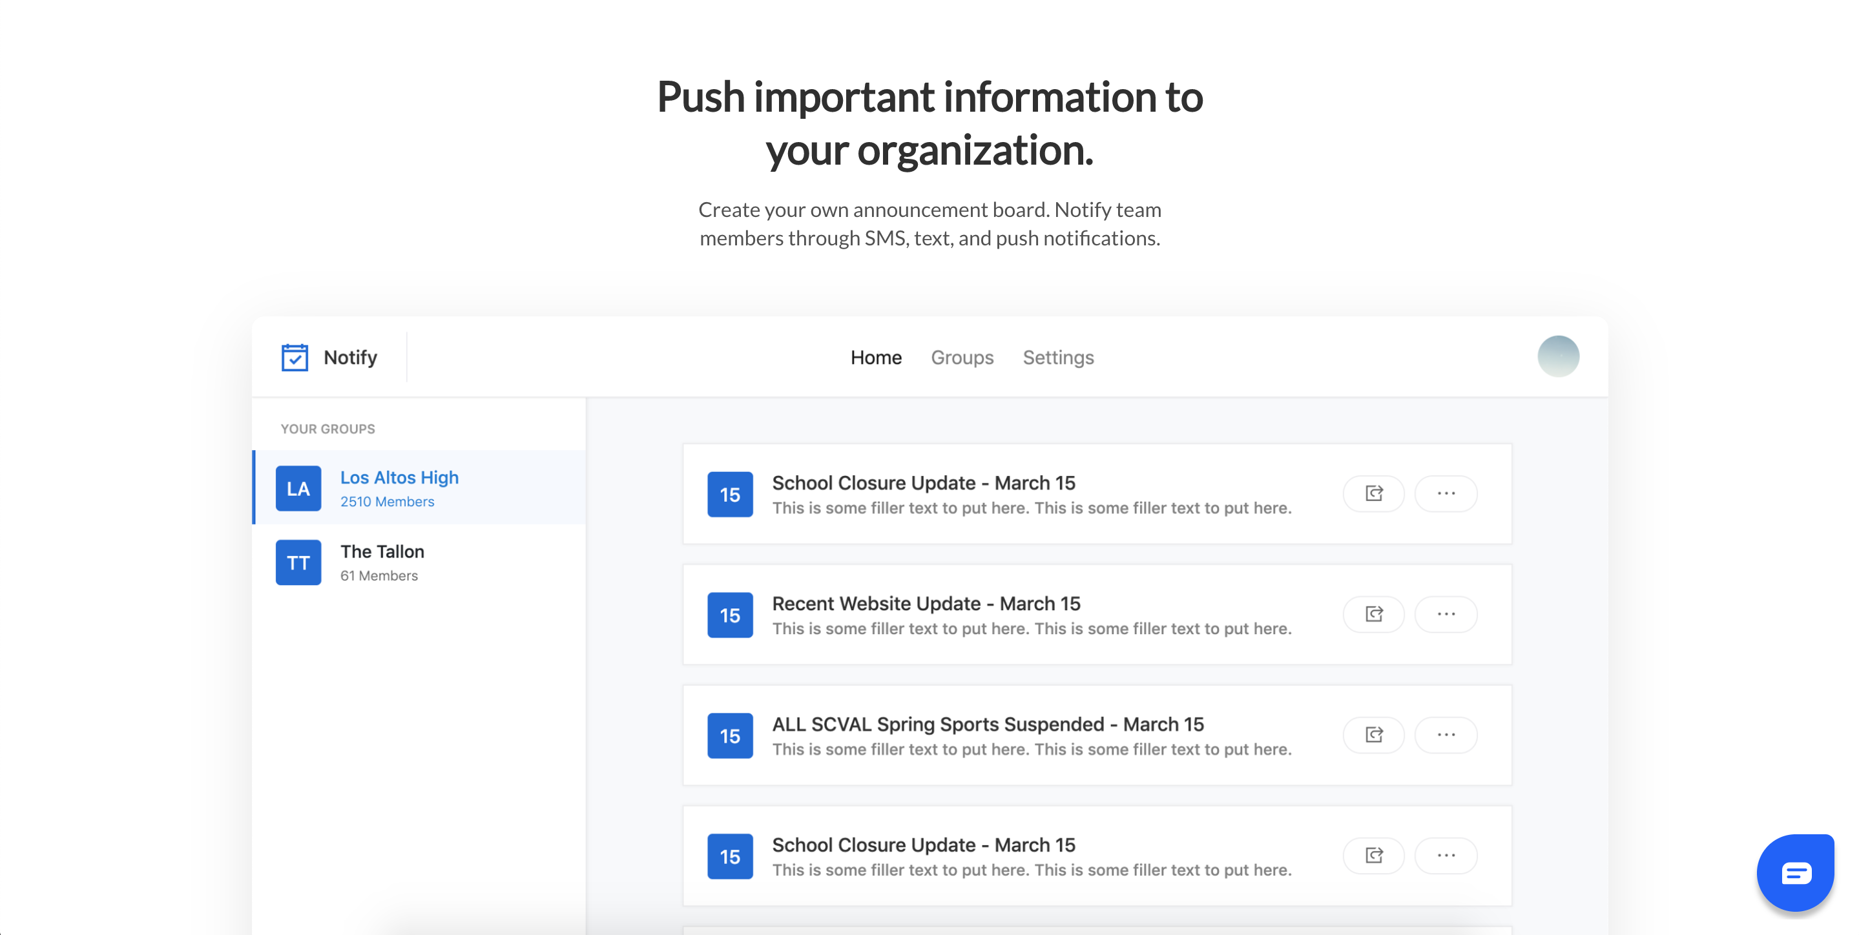Click date badge on SCVAL Spring Sports post
The image size is (1859, 935).
[730, 736]
